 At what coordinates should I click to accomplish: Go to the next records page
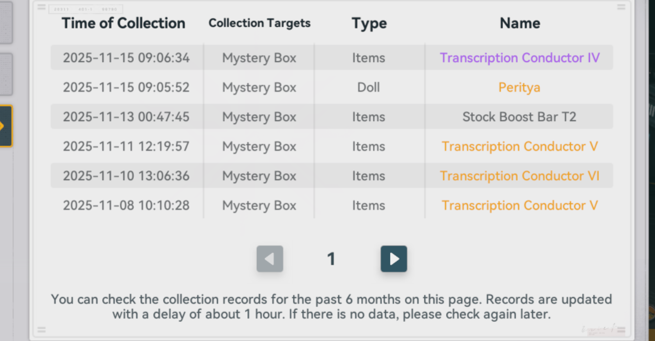coord(394,259)
